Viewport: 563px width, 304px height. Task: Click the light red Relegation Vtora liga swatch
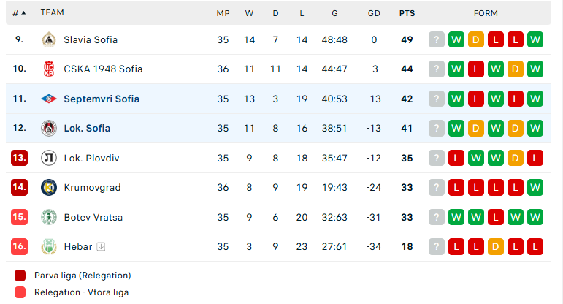(20, 292)
